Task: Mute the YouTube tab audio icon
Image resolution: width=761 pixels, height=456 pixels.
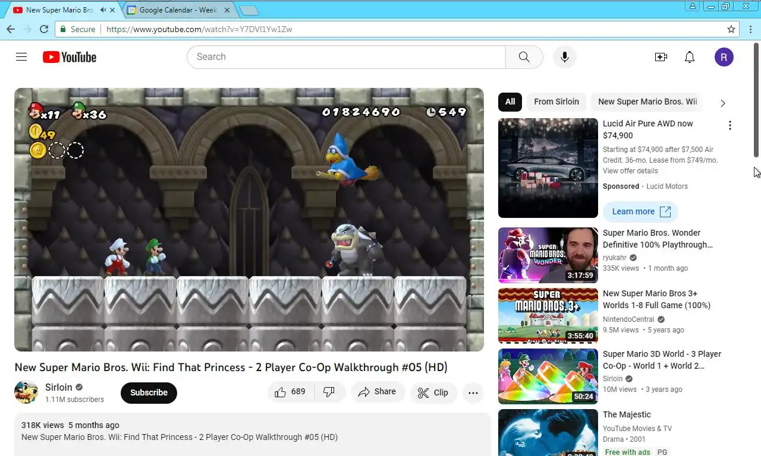Action: click(x=103, y=10)
